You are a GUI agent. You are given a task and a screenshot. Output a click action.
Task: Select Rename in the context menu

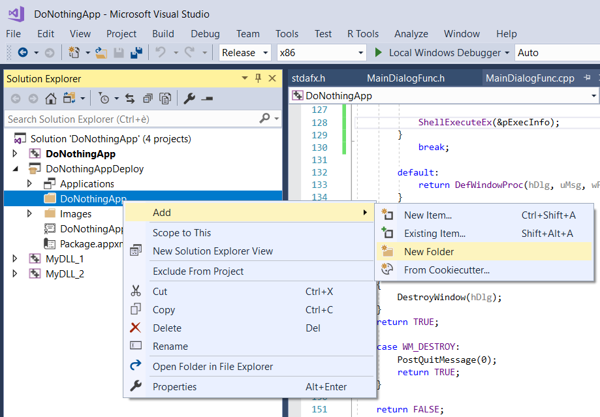(249, 347)
